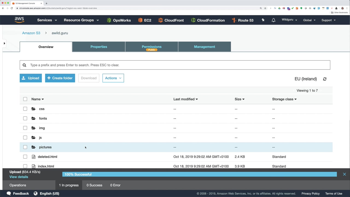Follow the Amazon S3 breadcrumb link
Viewport: 350px width, 197px height.
[31, 33]
